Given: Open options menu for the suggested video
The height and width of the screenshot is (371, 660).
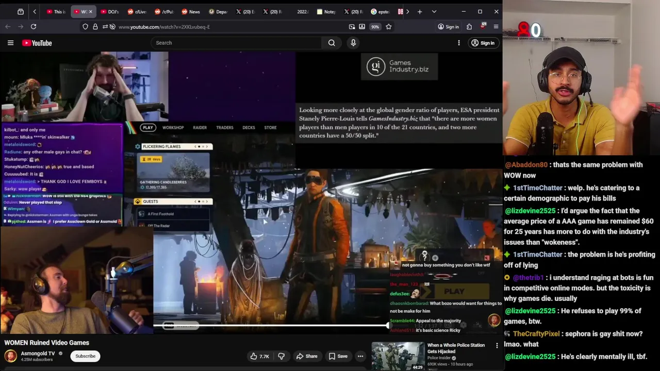Looking at the screenshot, I should [x=497, y=346].
